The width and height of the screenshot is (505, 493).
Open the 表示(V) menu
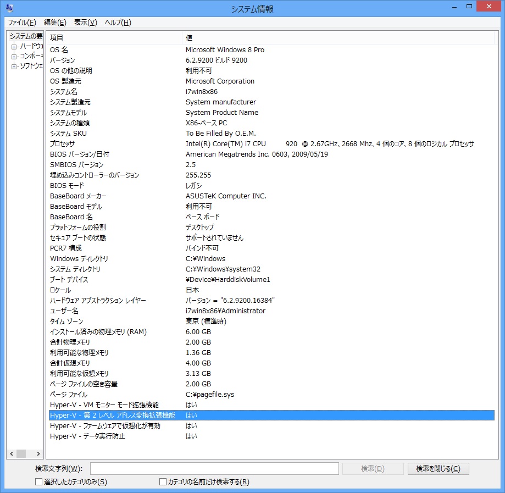click(85, 22)
